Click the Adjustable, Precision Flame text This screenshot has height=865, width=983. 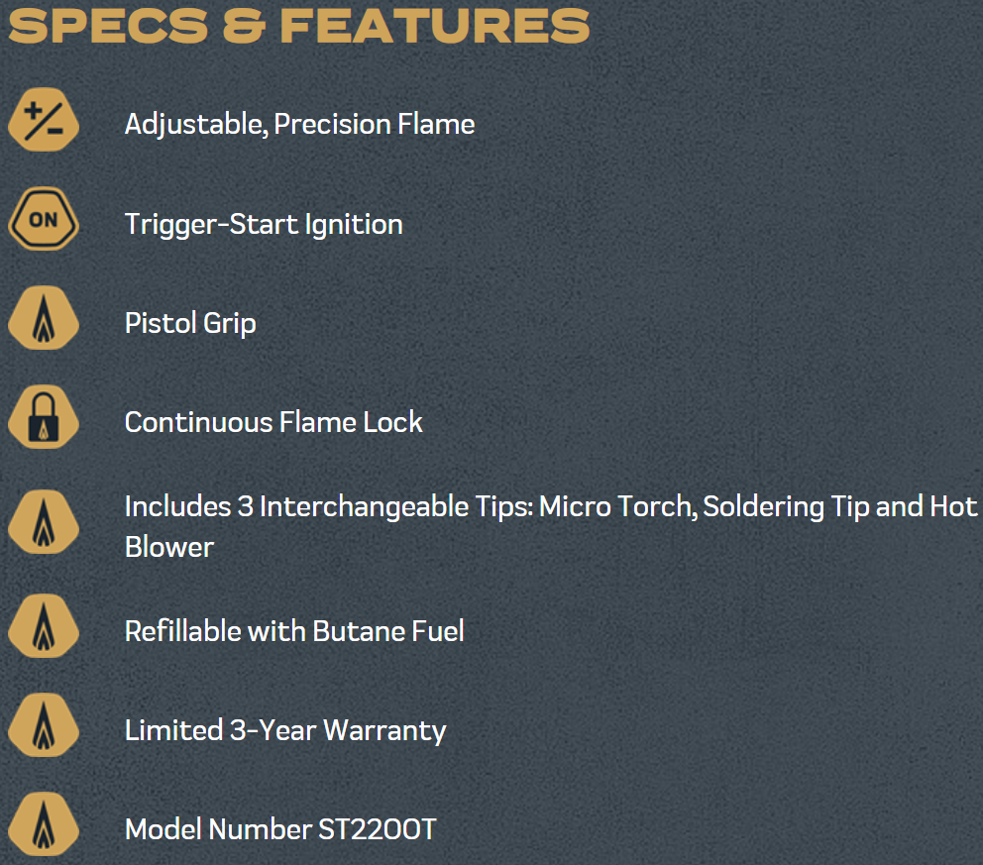click(x=299, y=124)
